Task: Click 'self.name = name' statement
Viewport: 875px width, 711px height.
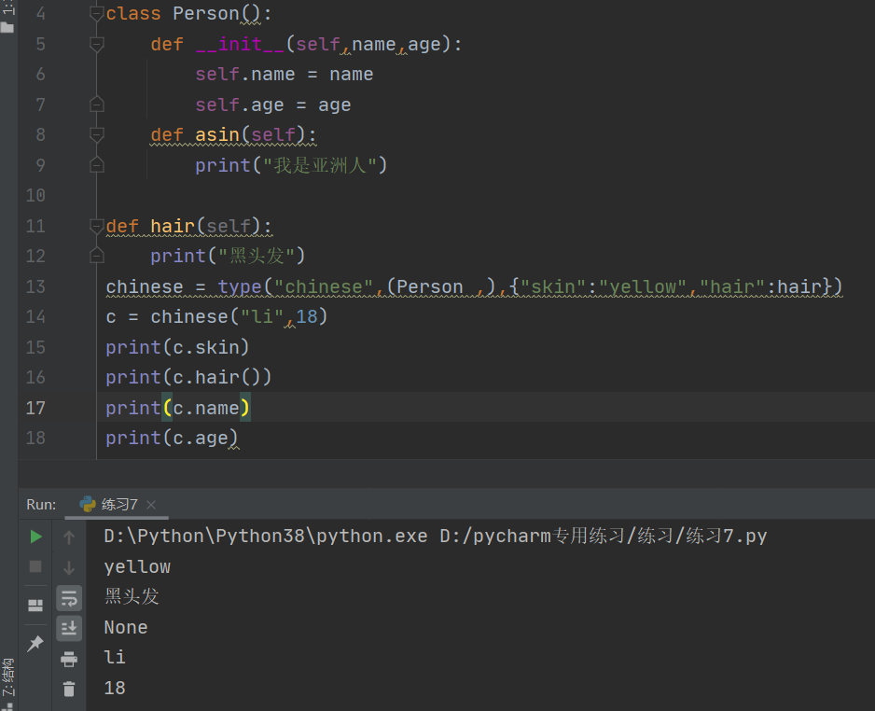Action: (284, 75)
